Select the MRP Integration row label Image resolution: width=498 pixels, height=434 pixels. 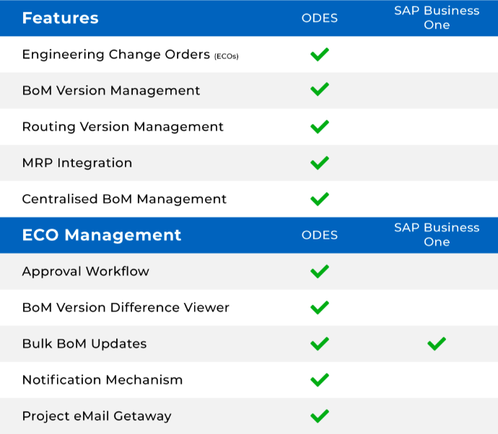pos(77,163)
